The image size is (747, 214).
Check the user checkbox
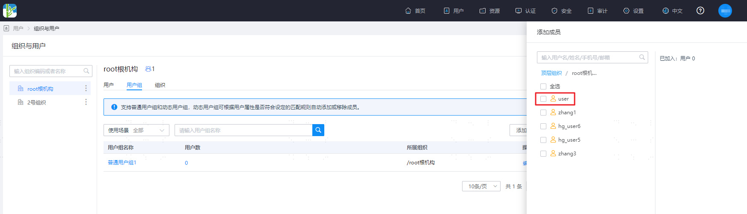point(543,99)
